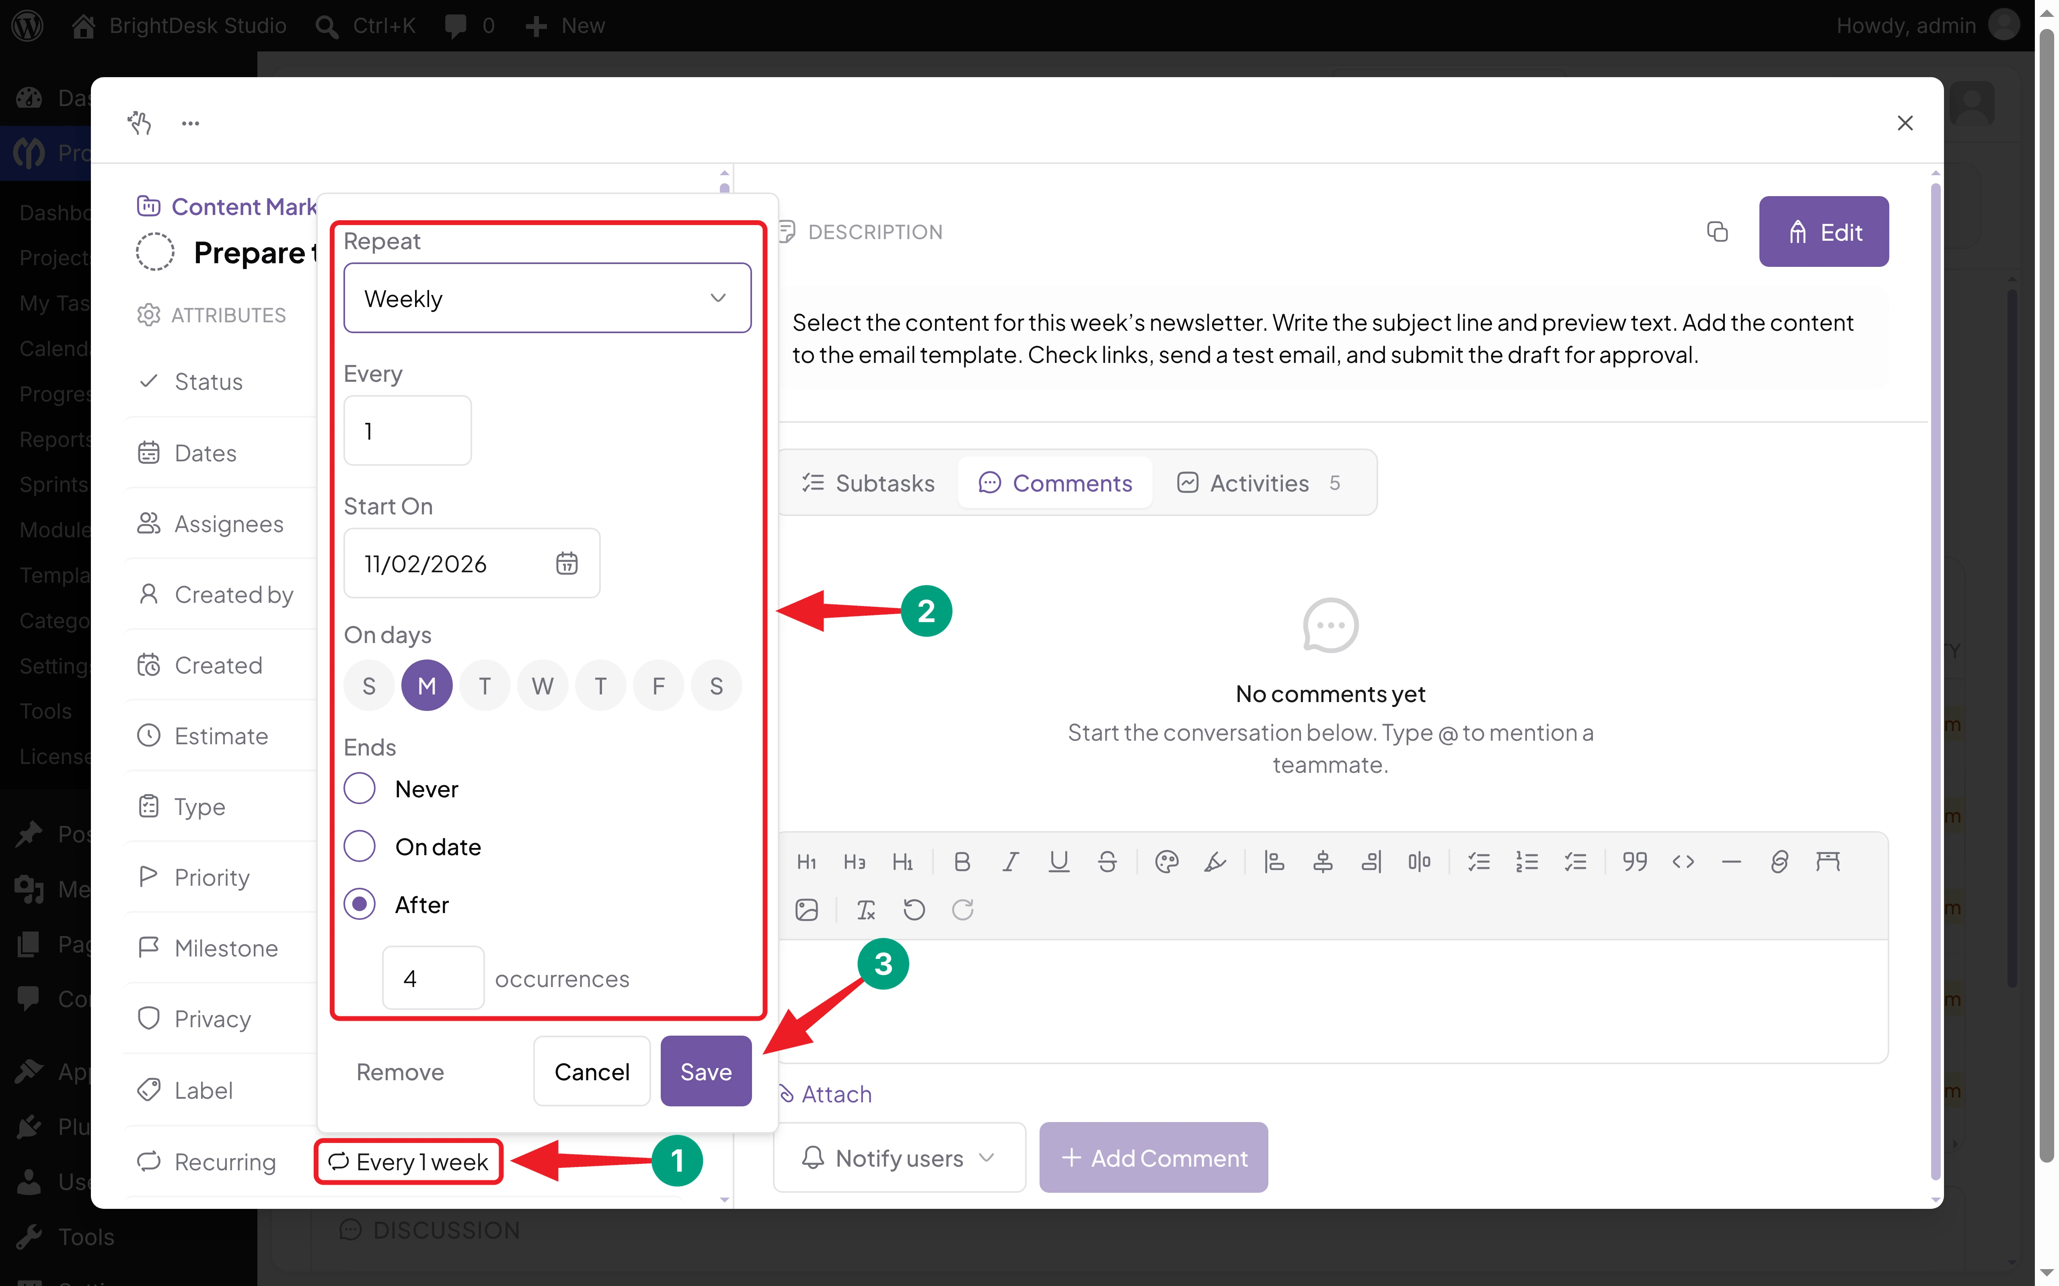Open the text color palette icon
Screen dimensions: 2059x1286
coord(1167,862)
